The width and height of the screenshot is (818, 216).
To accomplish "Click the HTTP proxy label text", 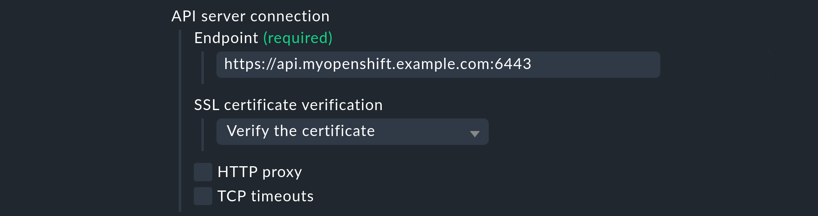I will tap(260, 172).
